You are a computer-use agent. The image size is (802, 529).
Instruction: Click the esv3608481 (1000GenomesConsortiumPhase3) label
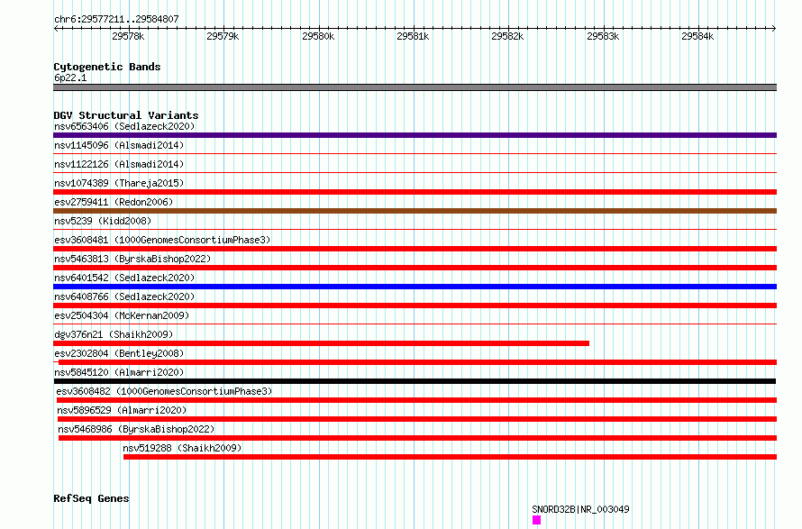pyautogui.click(x=162, y=240)
